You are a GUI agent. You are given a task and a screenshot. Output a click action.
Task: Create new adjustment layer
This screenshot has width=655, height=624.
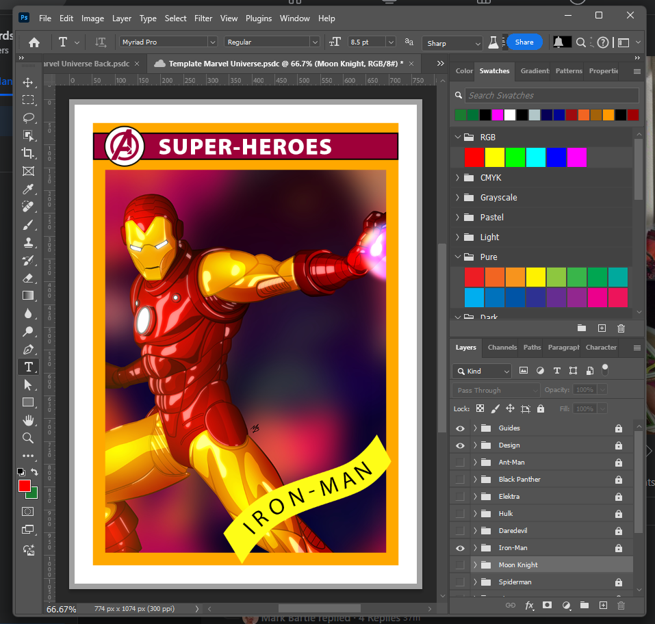coord(566,606)
